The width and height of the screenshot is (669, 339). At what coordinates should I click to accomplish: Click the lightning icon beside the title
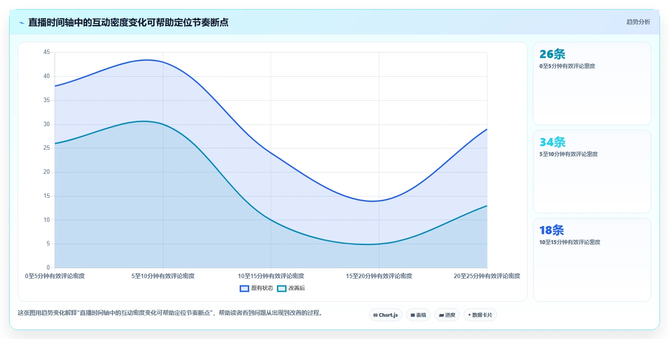(21, 23)
